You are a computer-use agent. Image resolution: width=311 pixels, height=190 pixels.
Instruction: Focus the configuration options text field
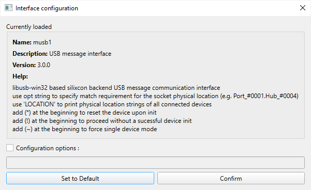(155, 163)
